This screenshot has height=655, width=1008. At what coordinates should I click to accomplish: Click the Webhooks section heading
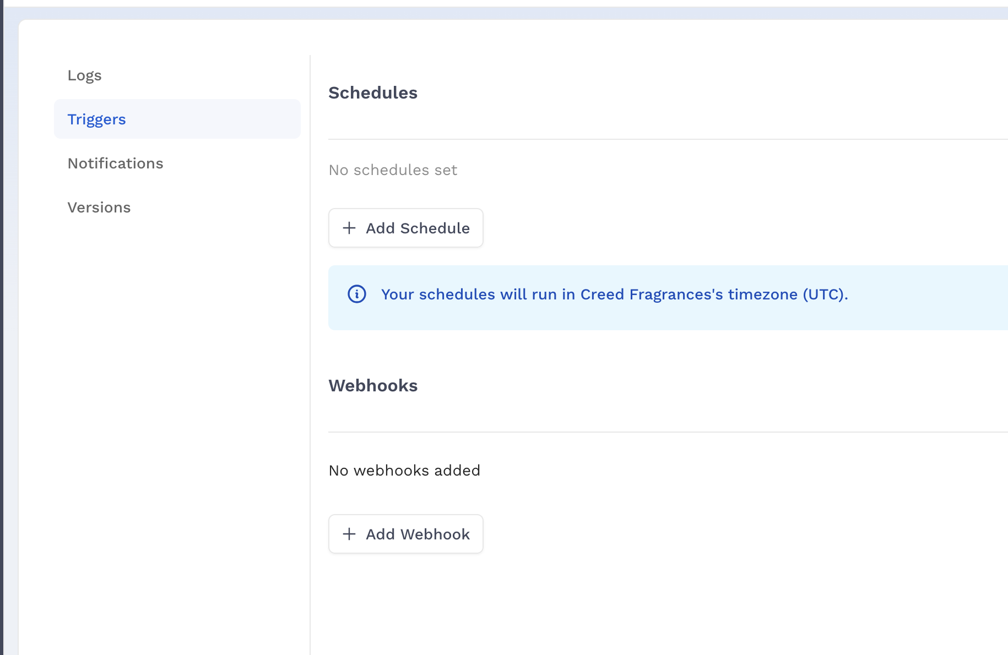coord(373,386)
